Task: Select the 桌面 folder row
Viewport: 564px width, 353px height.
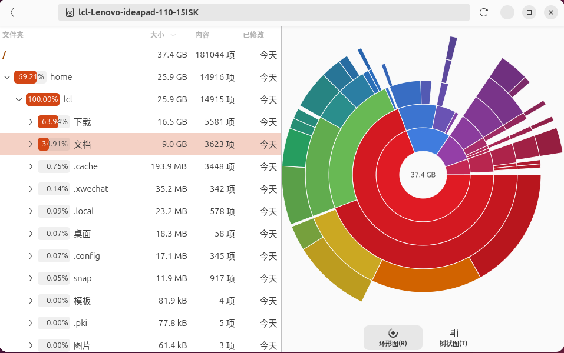Action: 83,234
